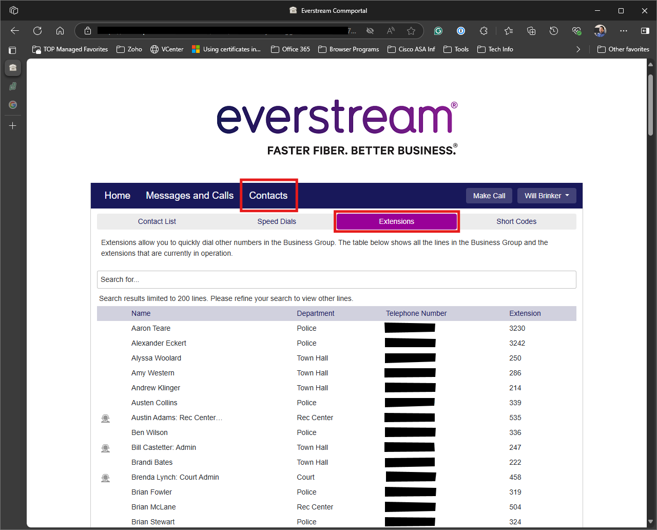Viewport: 657px width, 530px height.
Task: Open Extensions puzzle-piece icon
Action: tap(484, 31)
